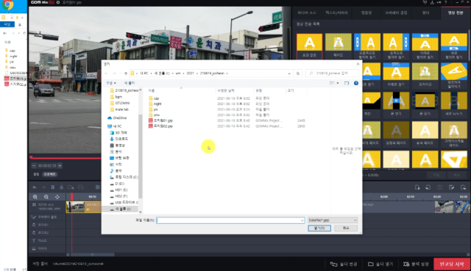Switch to the 영상 전환 tab
Image resolution: width=471 pixels, height=271 pixels.
456,13
